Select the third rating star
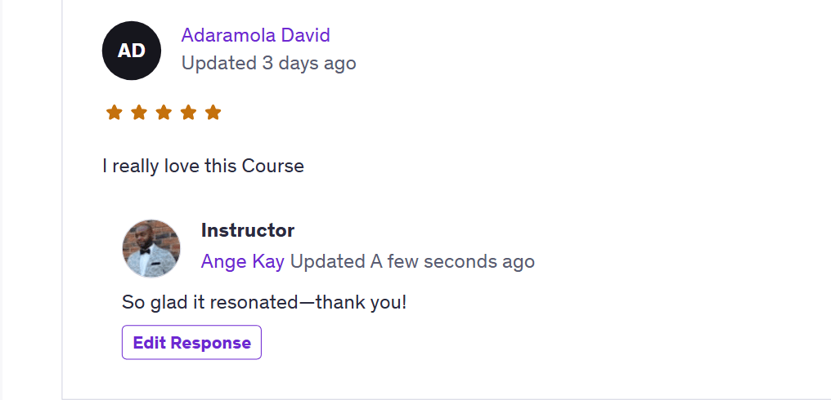This screenshot has width=831, height=400. [x=164, y=113]
